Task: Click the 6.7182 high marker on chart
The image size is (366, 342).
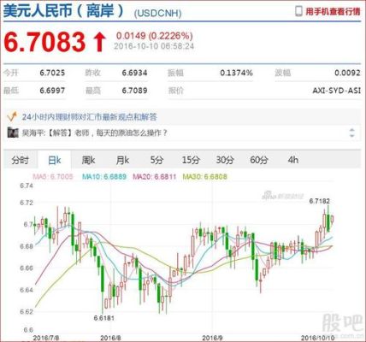Action: click(x=319, y=201)
